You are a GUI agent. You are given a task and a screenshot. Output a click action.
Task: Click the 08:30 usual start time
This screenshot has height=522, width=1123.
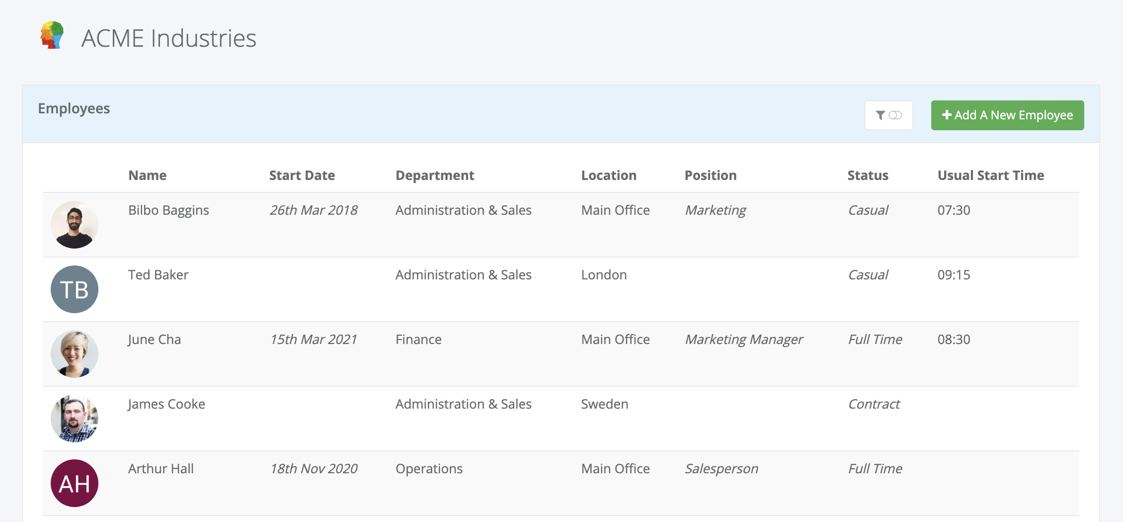(954, 340)
